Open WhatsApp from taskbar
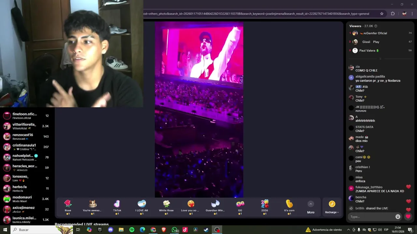This screenshot has height=234, width=417. [x=175, y=230]
